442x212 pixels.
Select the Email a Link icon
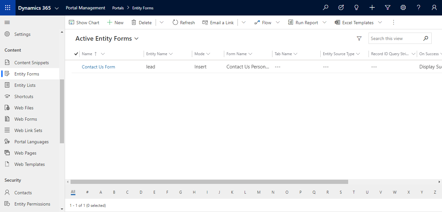click(205, 22)
